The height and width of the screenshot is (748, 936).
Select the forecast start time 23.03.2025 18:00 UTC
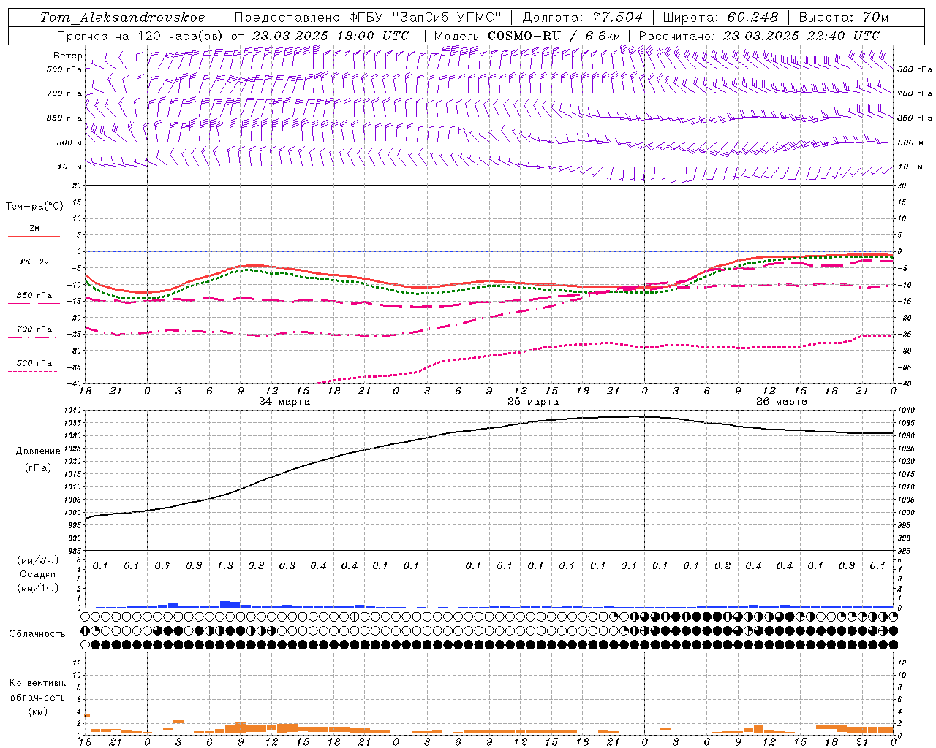[x=330, y=35]
